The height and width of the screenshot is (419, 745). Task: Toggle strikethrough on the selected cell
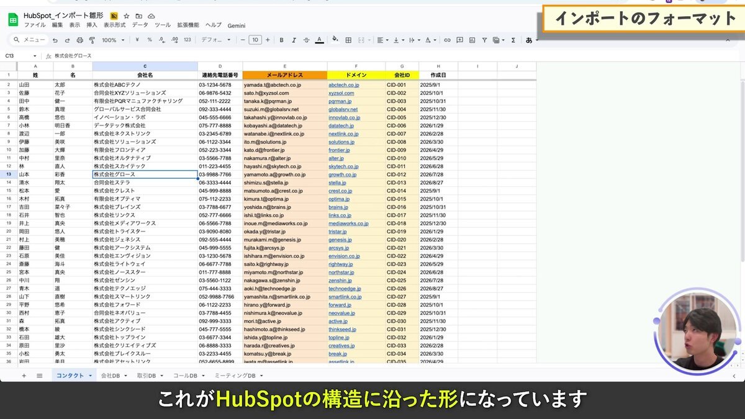pos(306,40)
